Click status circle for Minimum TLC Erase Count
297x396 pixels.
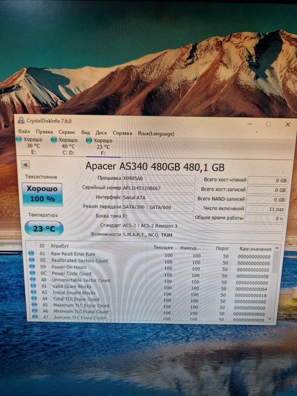(35, 311)
